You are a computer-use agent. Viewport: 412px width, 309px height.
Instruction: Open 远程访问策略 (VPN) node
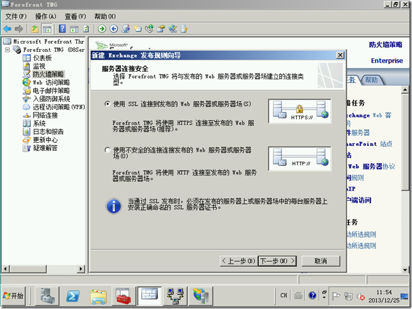pyautogui.click(x=59, y=107)
